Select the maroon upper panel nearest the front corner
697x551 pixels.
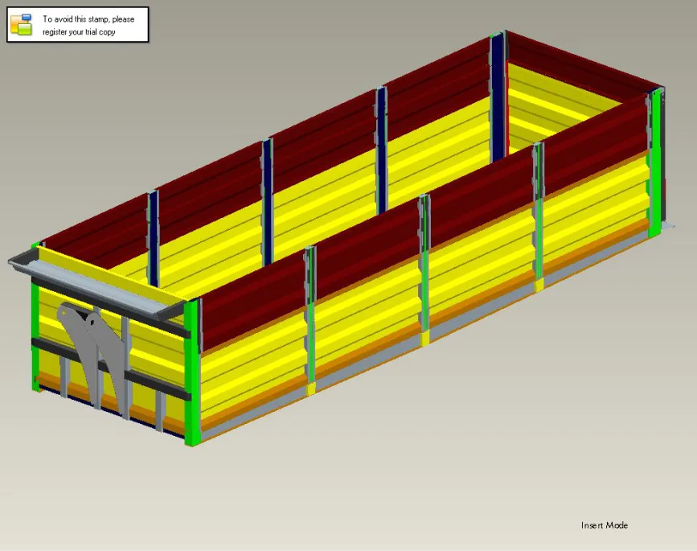pos(253,300)
